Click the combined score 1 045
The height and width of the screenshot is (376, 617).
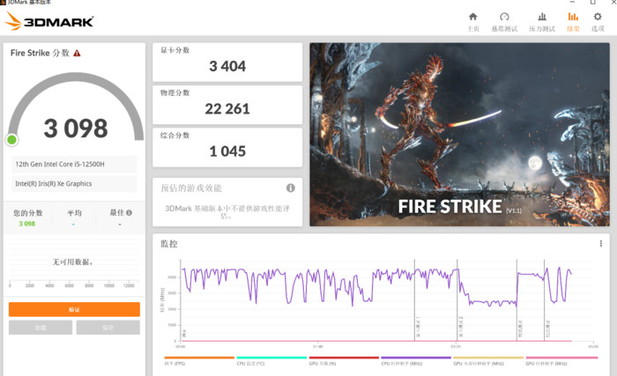tap(227, 151)
